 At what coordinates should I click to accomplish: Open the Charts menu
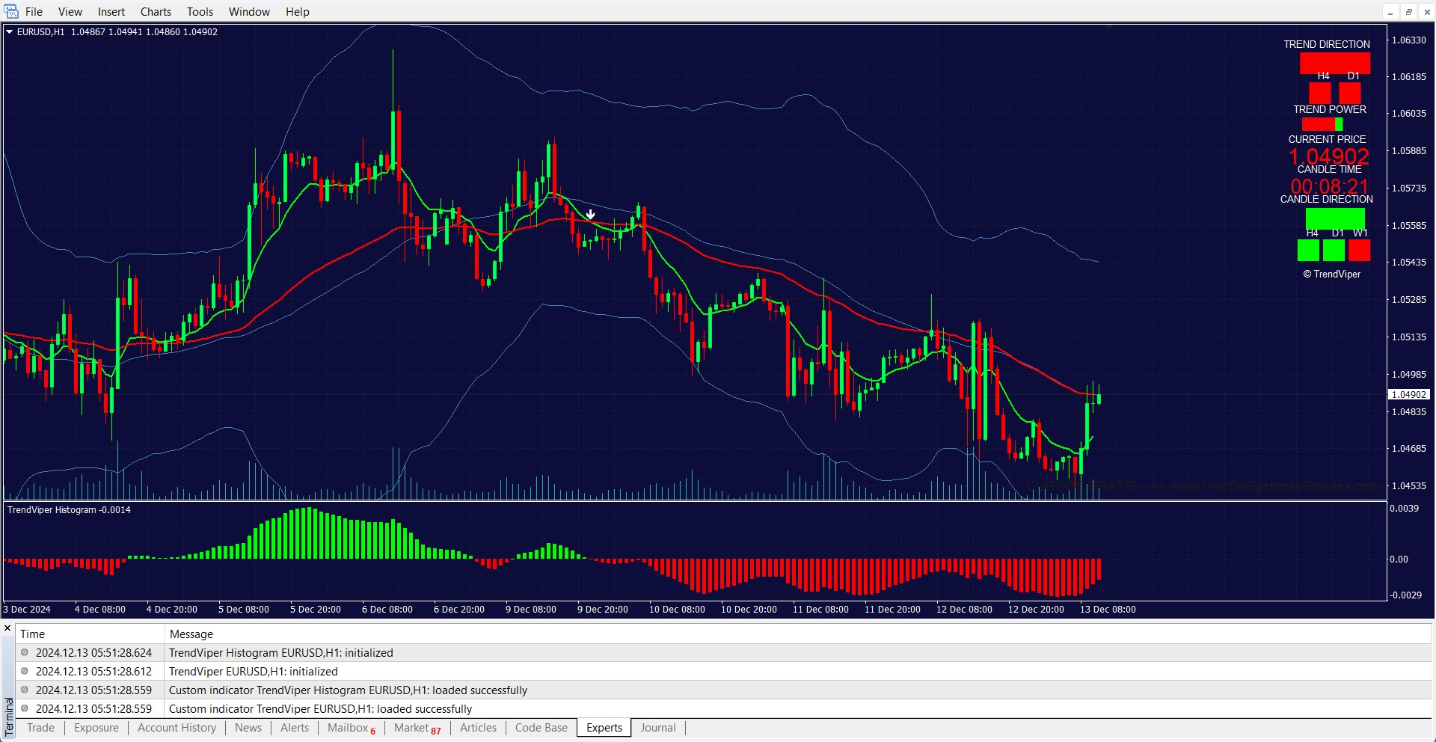pos(156,11)
